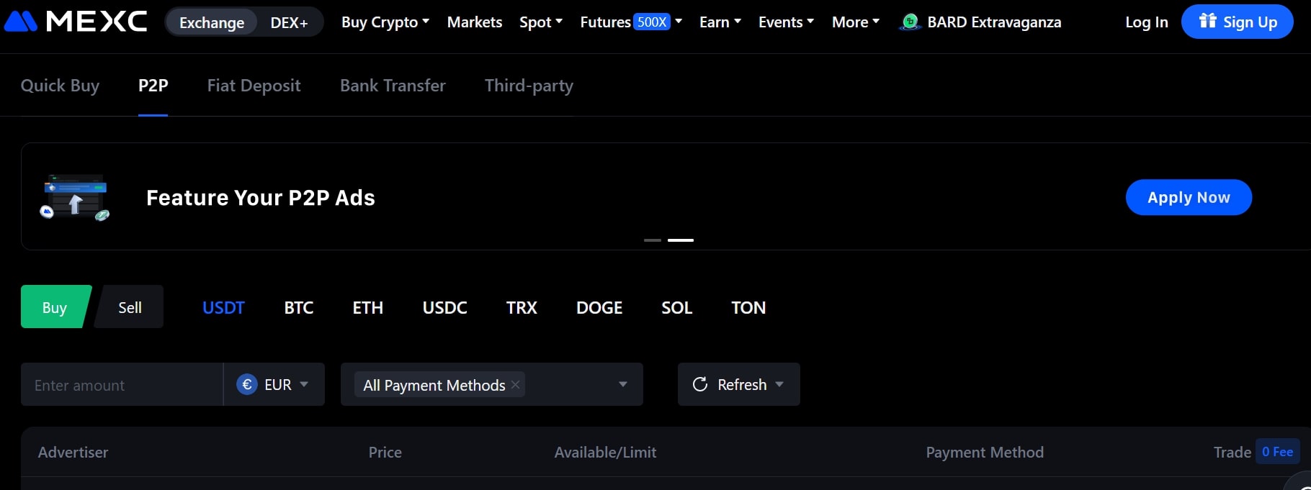Choose the TON coin tab
This screenshot has width=1311, height=490.
pos(748,307)
